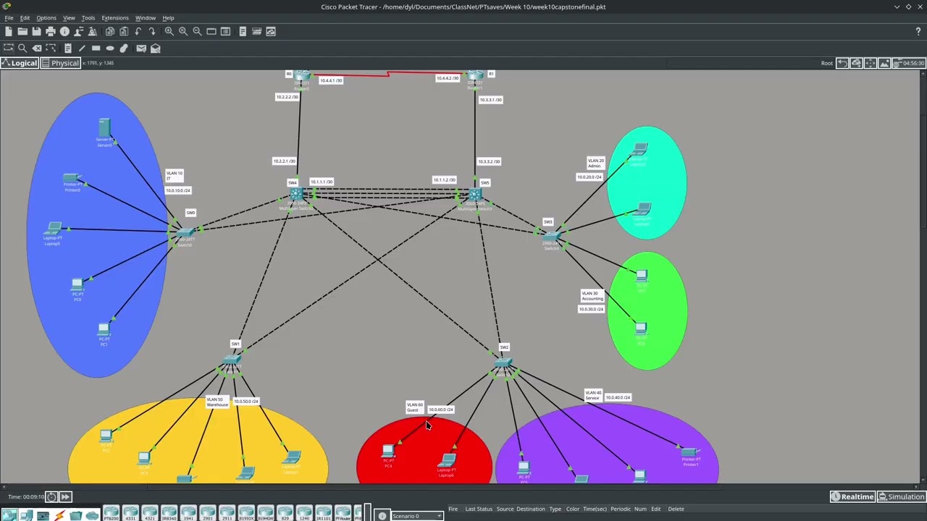Pick the 4331 router from the device list

click(130, 513)
